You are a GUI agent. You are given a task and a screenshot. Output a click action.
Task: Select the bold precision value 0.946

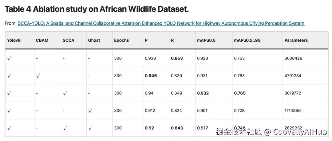(151, 76)
